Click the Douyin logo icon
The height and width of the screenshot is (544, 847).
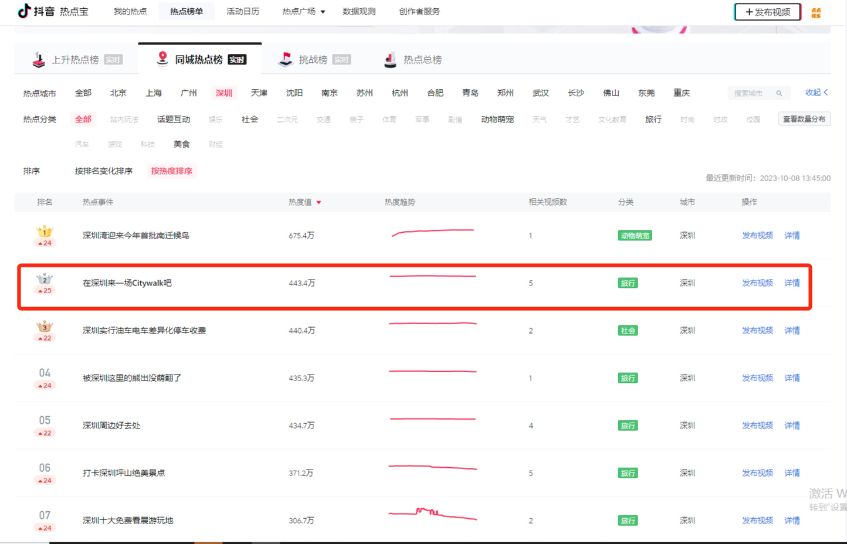click(x=24, y=11)
